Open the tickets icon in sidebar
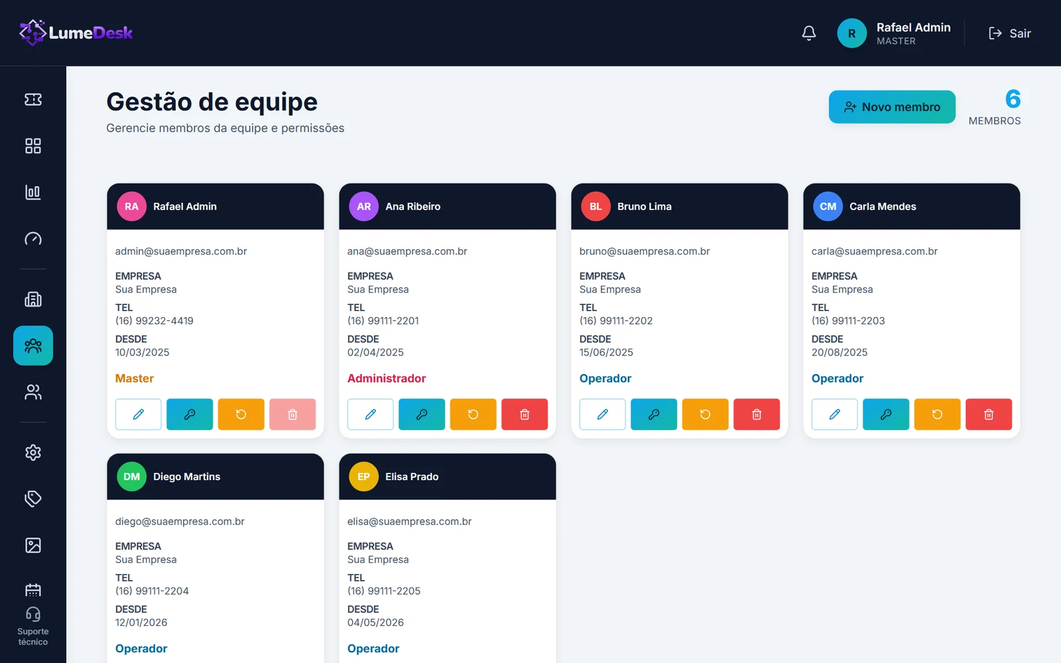The image size is (1061, 663). pyautogui.click(x=33, y=99)
